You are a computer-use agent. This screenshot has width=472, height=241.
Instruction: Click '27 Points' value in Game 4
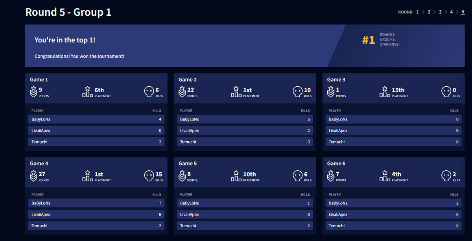click(x=44, y=176)
